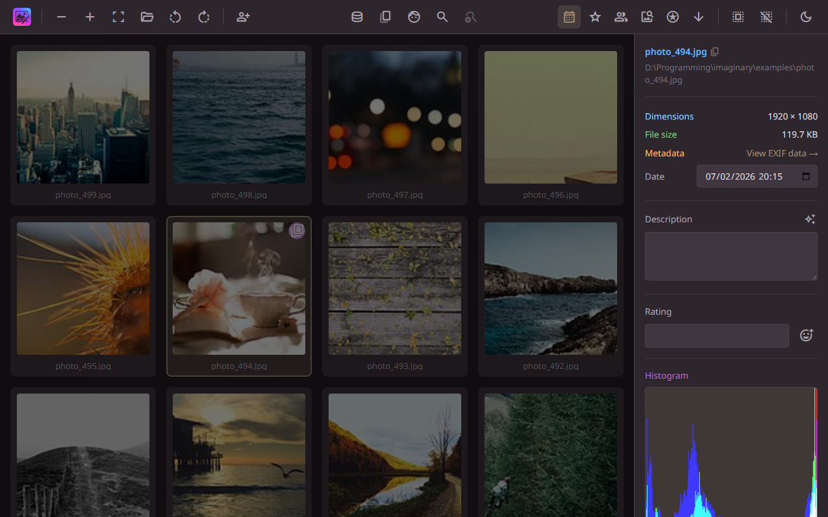Open the download options arrow
This screenshot has width=828, height=517.
[699, 17]
